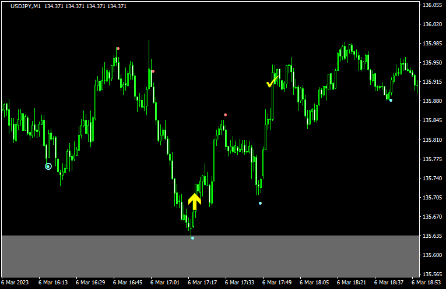Viewport: 446px width, 289px height.
Task: Click red dot above the highest 16:29 peak
Action: [118, 49]
